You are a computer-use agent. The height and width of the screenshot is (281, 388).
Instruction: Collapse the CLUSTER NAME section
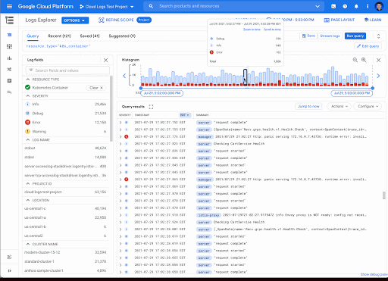(28, 244)
